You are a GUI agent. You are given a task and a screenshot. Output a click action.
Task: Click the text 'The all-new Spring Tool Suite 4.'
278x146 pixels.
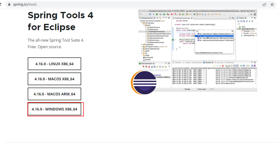(x=56, y=40)
